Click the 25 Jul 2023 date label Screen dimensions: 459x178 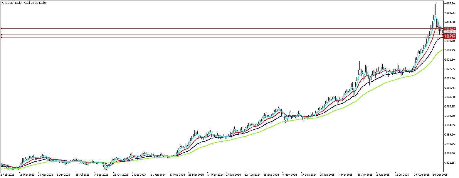[x=83, y=174]
